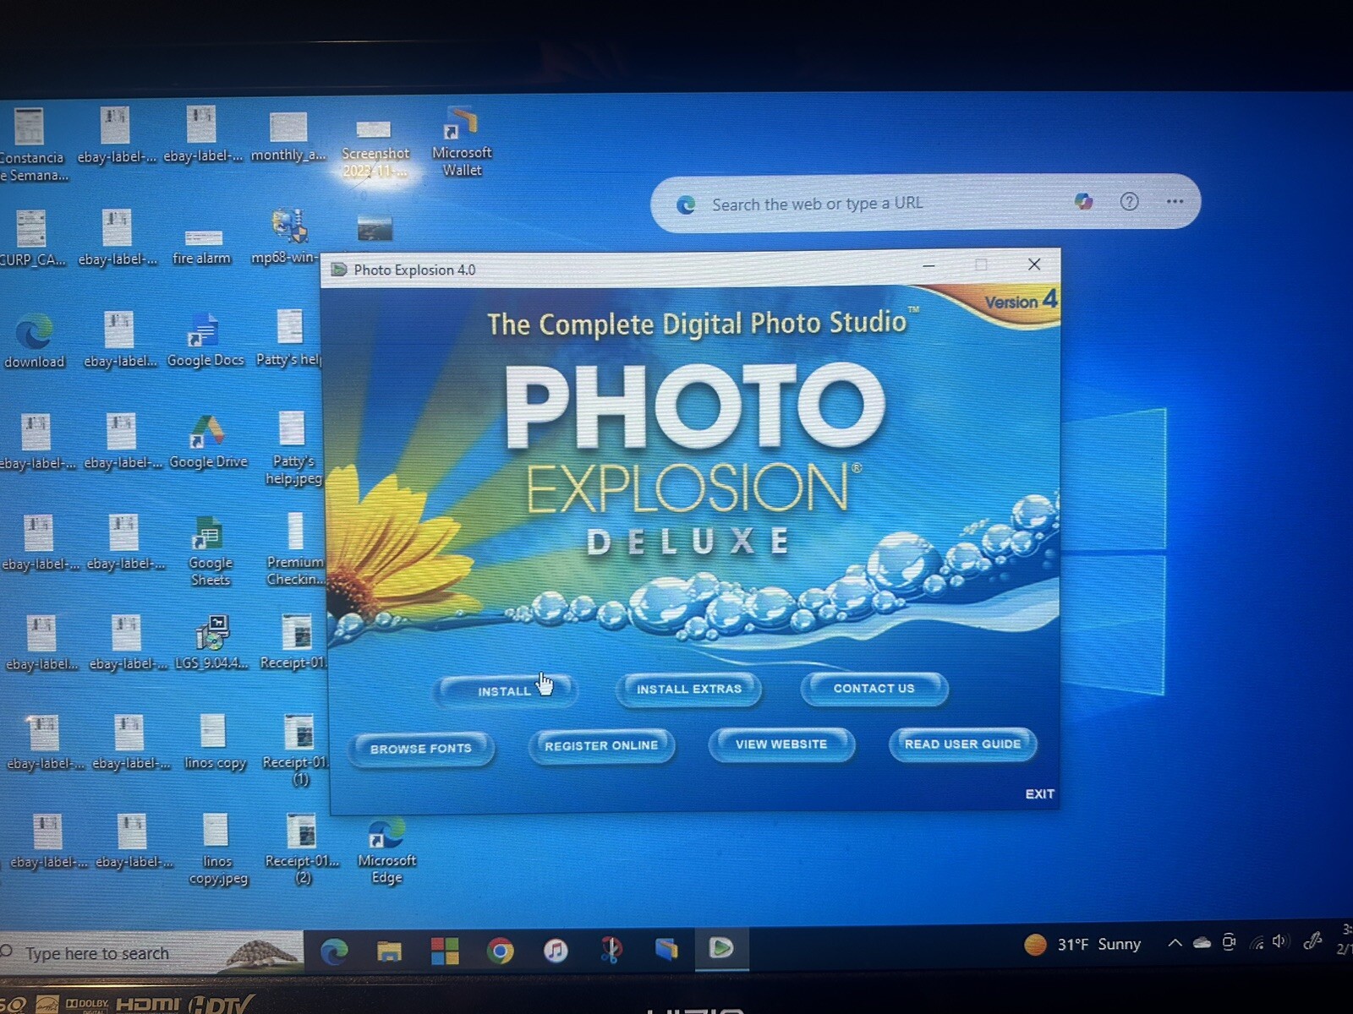Select the Receipt-01 (2) desktop file

(x=302, y=849)
